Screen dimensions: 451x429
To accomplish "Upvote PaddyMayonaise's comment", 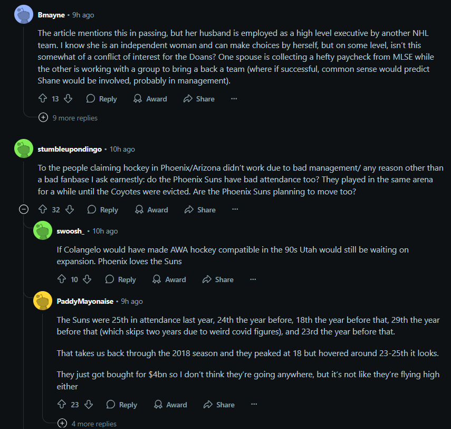I will click(x=62, y=405).
